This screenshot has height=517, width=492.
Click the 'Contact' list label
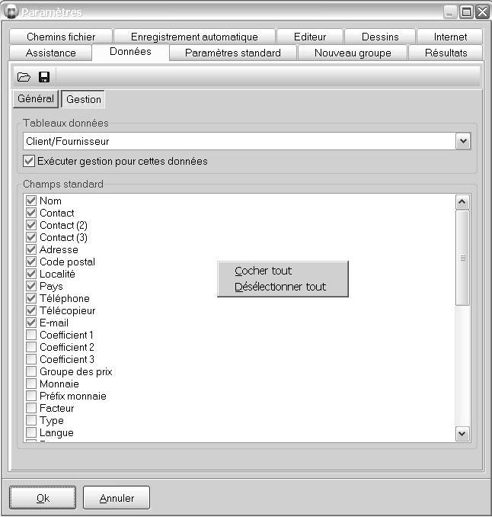(x=57, y=213)
